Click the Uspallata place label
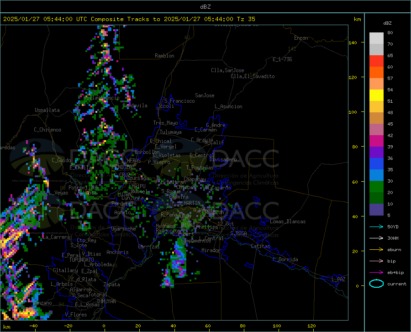 point(47,110)
